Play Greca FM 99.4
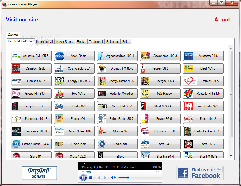The image size is (241, 186). click(31, 94)
